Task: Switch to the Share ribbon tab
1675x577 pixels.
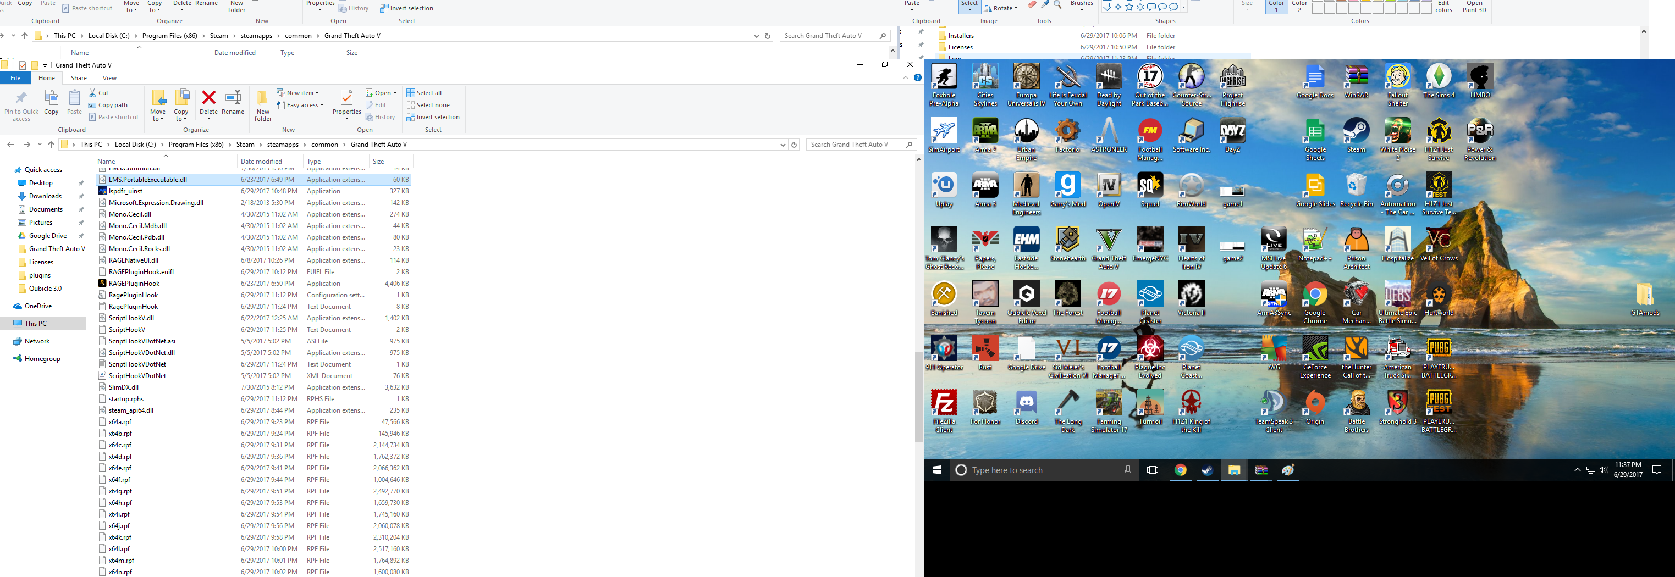Action: coord(79,78)
